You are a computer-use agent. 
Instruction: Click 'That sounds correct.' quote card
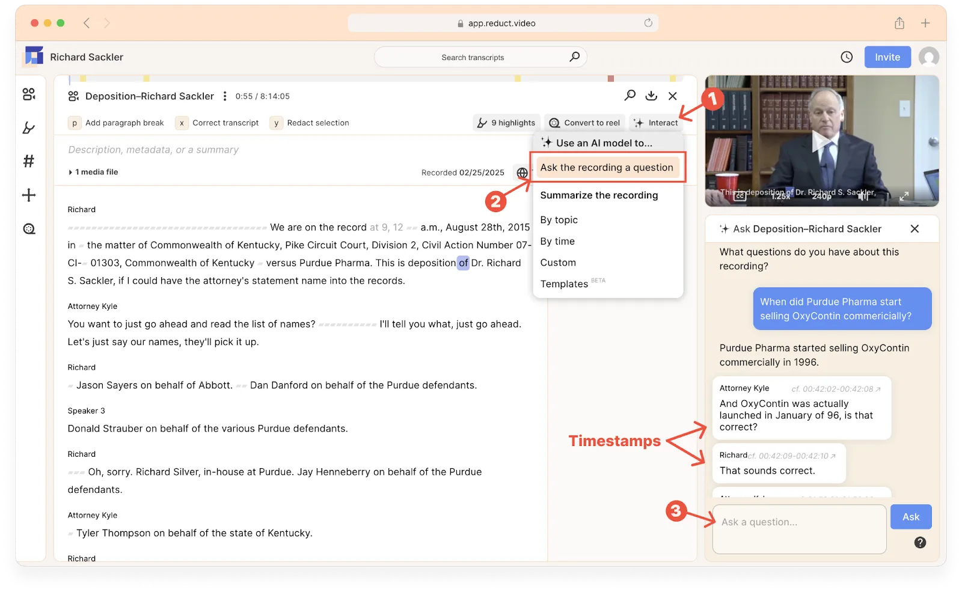(779, 463)
